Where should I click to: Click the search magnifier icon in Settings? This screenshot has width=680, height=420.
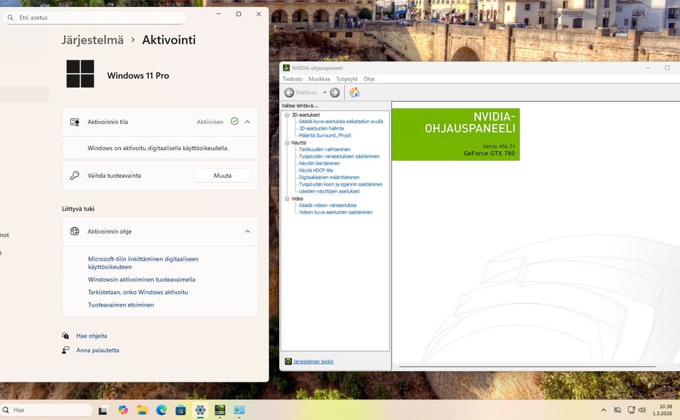pyautogui.click(x=10, y=17)
